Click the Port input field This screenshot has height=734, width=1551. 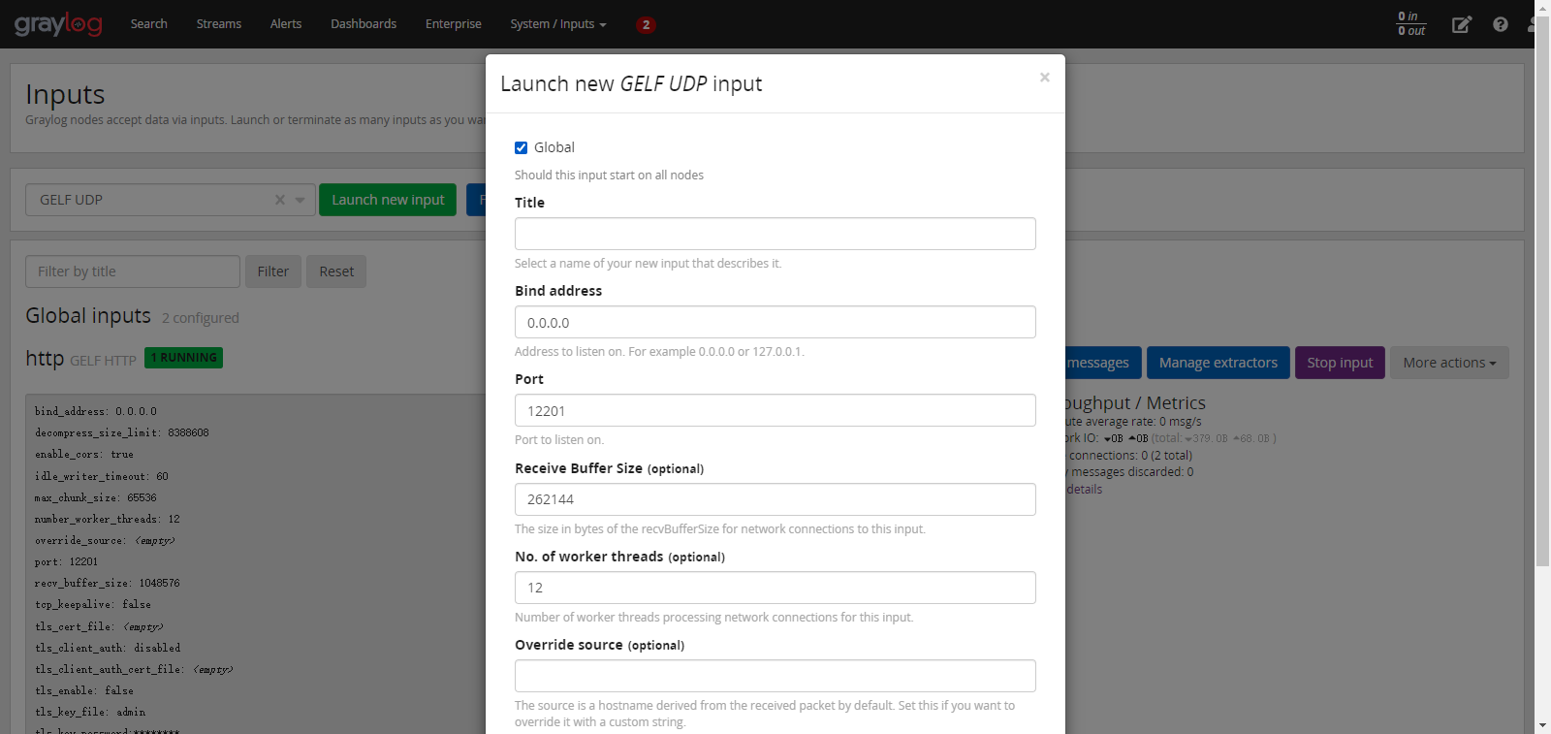click(x=775, y=410)
